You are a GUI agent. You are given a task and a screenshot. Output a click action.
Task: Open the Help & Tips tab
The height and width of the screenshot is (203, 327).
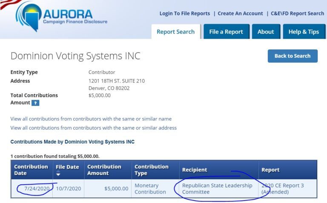point(304,31)
